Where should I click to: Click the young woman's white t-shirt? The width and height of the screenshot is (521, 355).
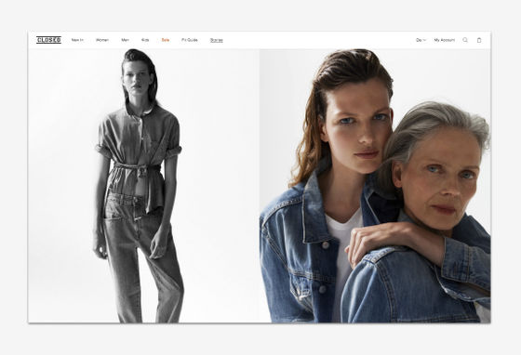(x=344, y=252)
